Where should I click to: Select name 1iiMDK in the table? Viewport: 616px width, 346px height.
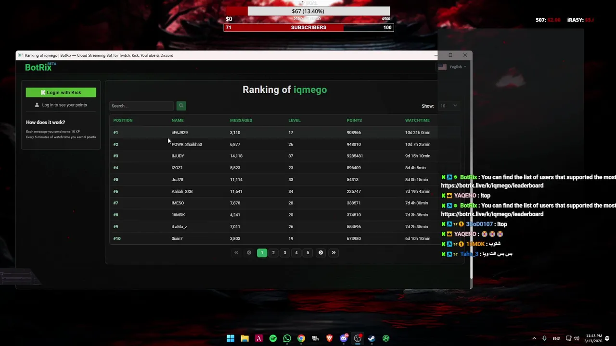(x=178, y=215)
